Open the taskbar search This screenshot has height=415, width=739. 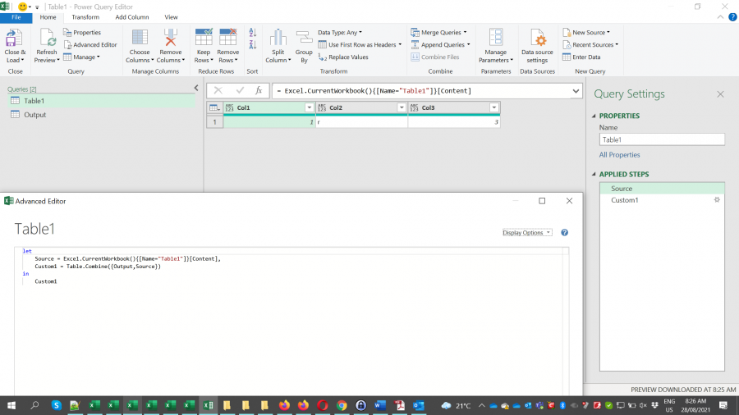click(34, 405)
